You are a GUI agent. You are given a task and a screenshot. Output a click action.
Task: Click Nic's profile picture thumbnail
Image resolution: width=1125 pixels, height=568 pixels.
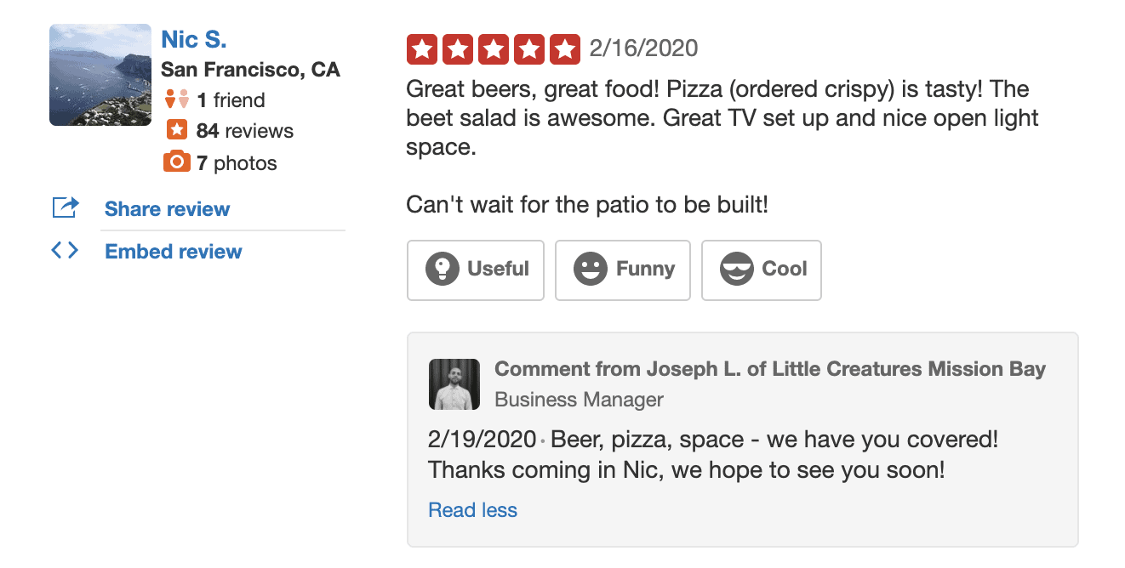click(100, 74)
